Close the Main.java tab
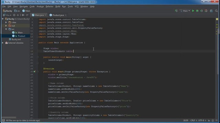Viewport: 220px width, 123px height. point(45,15)
